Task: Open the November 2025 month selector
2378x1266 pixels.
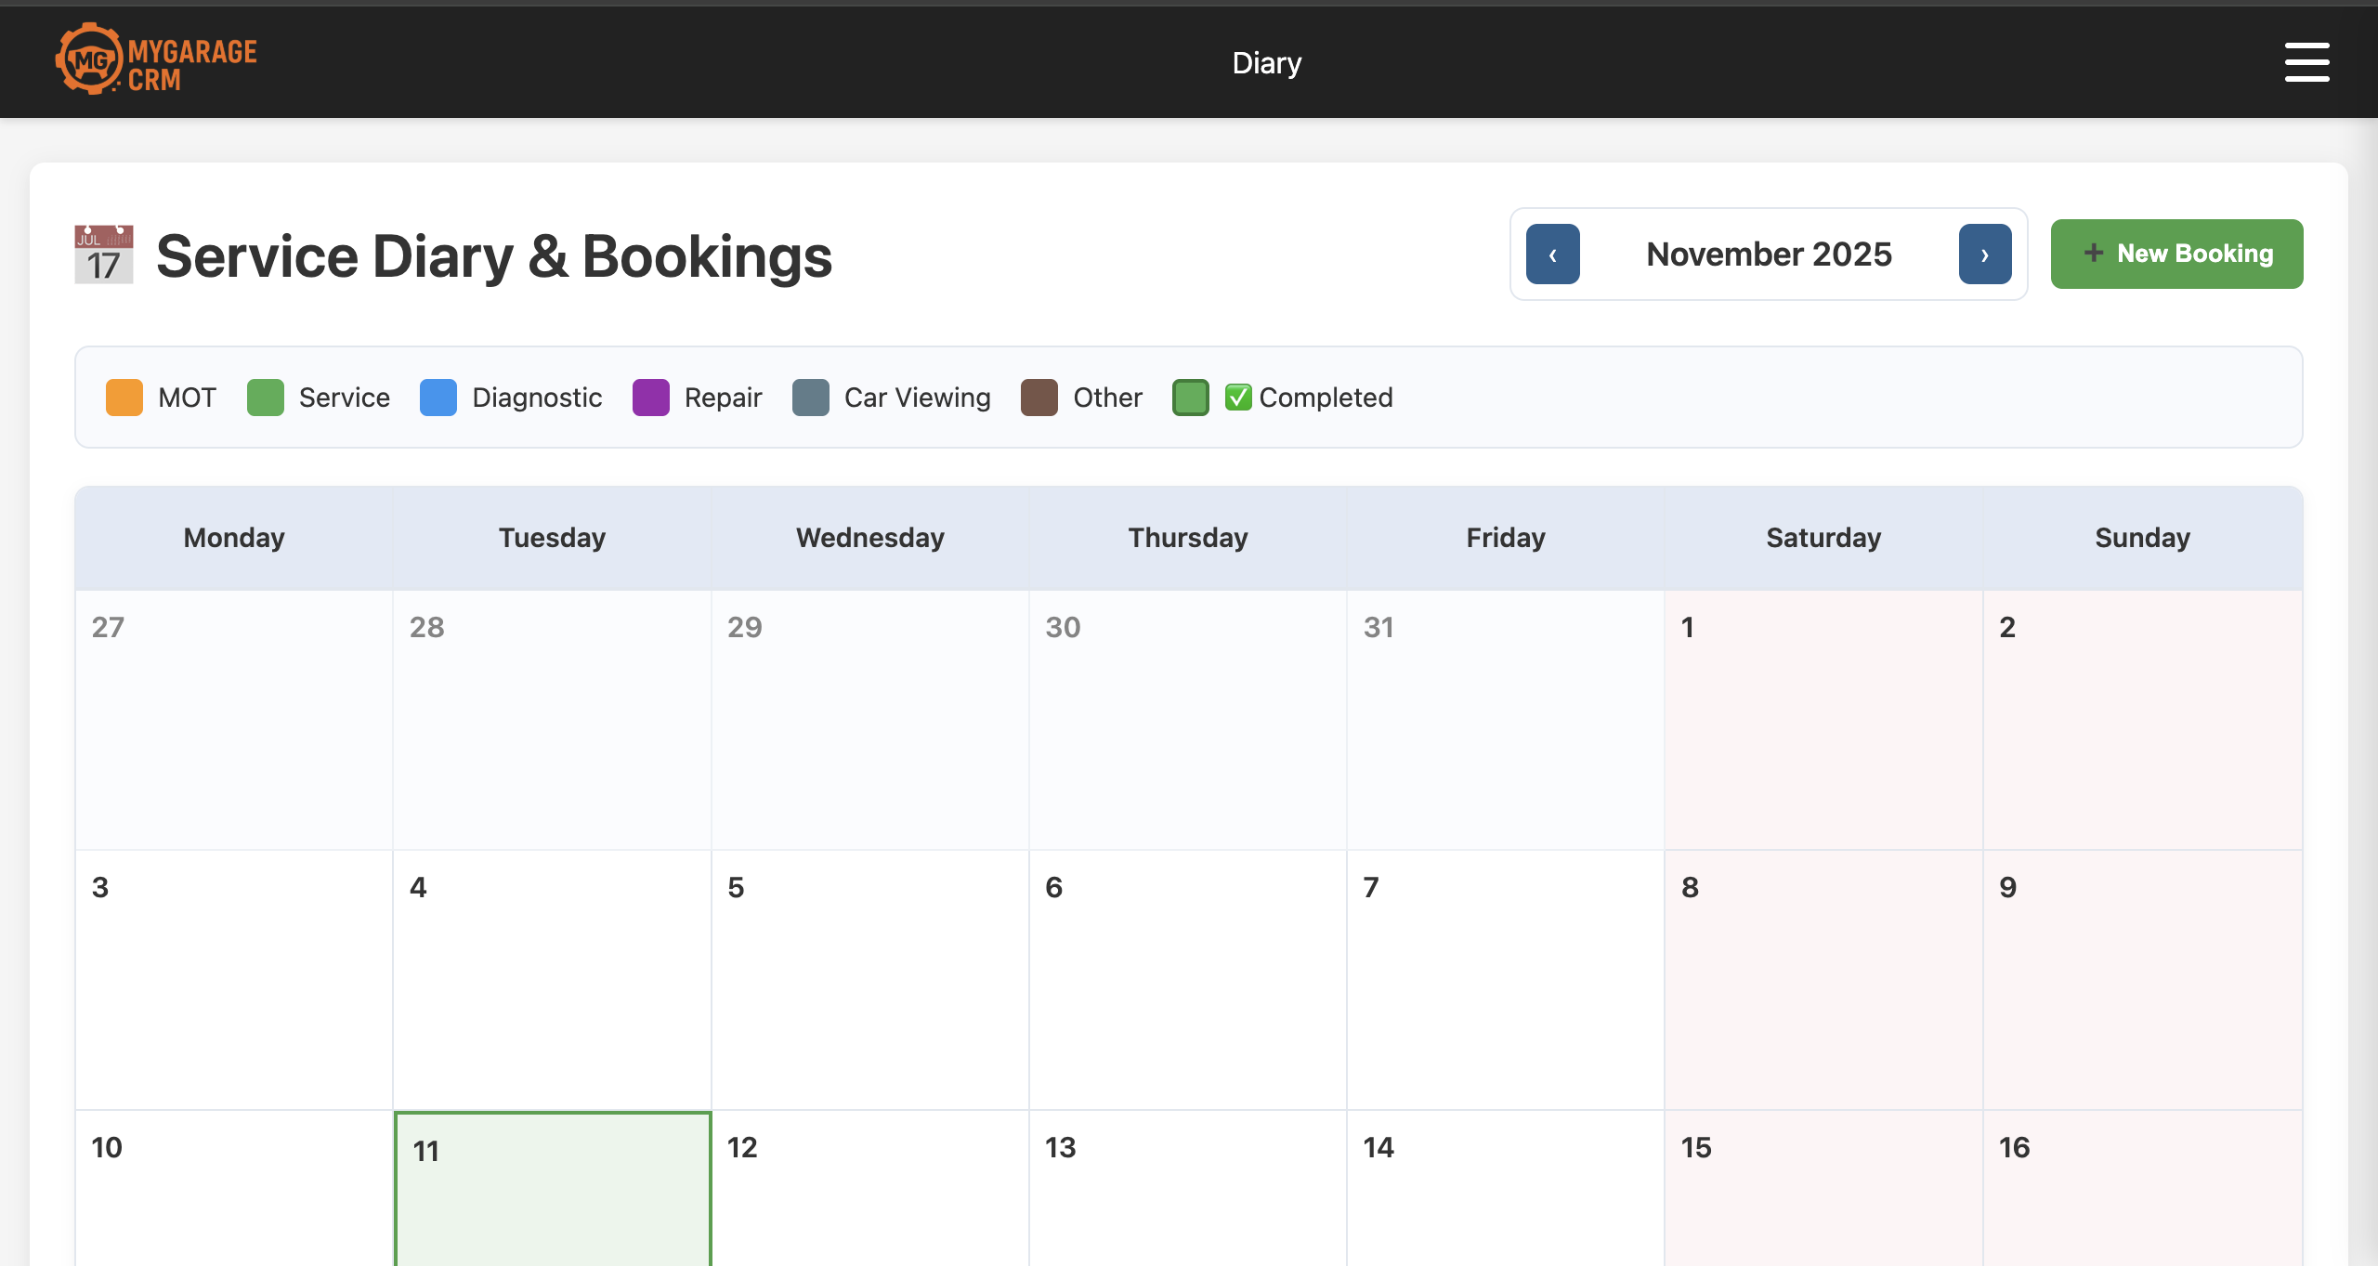Action: 1768,254
